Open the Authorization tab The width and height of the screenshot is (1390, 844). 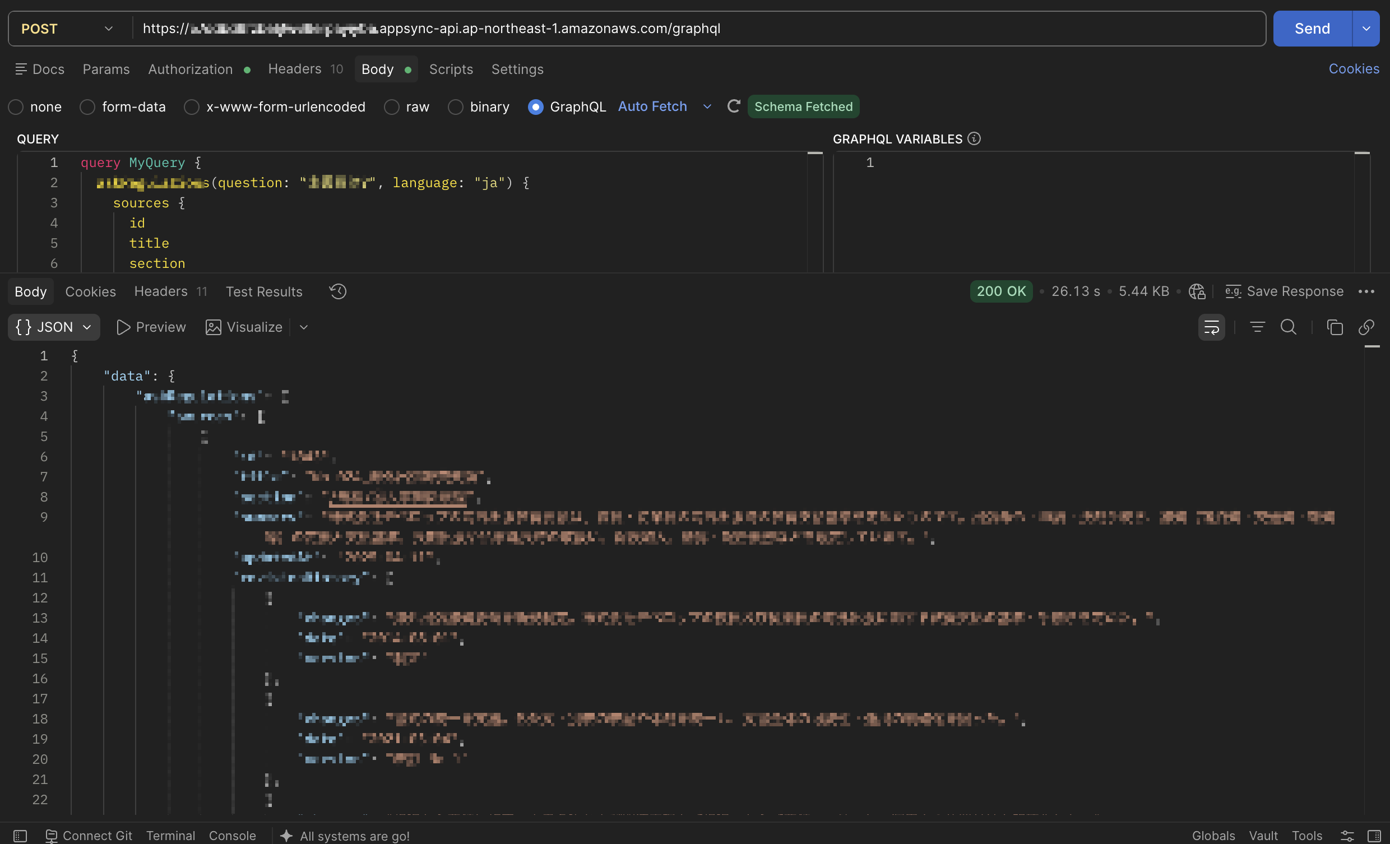tap(199, 69)
